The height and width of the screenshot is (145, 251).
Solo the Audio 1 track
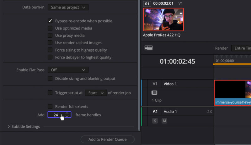pyautogui.click(x=155, y=121)
